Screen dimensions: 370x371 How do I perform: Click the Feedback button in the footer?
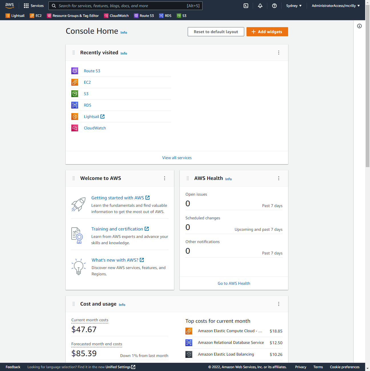[x=13, y=367]
